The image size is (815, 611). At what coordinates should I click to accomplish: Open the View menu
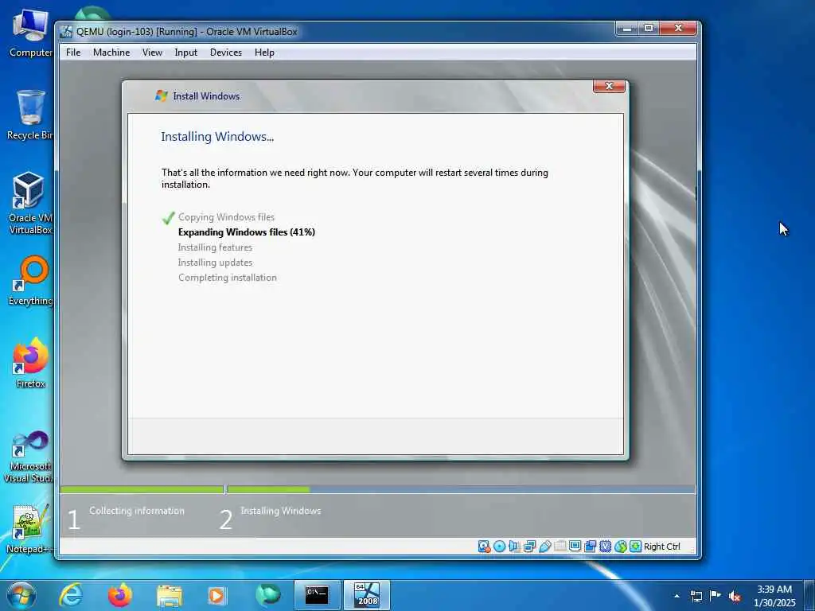click(152, 53)
